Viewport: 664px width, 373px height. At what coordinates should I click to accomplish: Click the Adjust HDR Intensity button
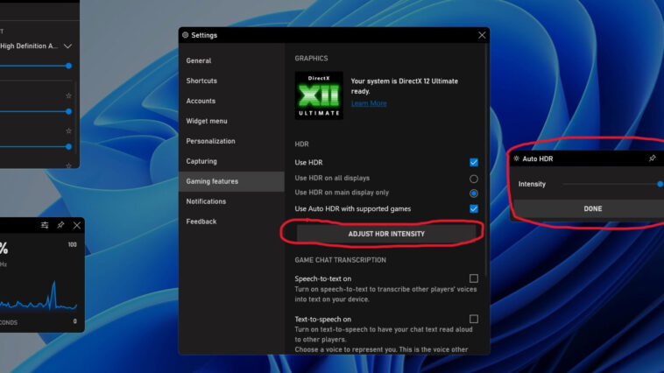pos(386,234)
